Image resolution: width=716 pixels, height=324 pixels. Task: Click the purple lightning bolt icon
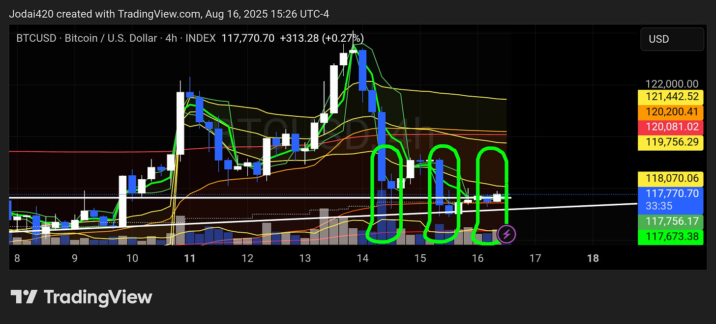[x=507, y=234]
